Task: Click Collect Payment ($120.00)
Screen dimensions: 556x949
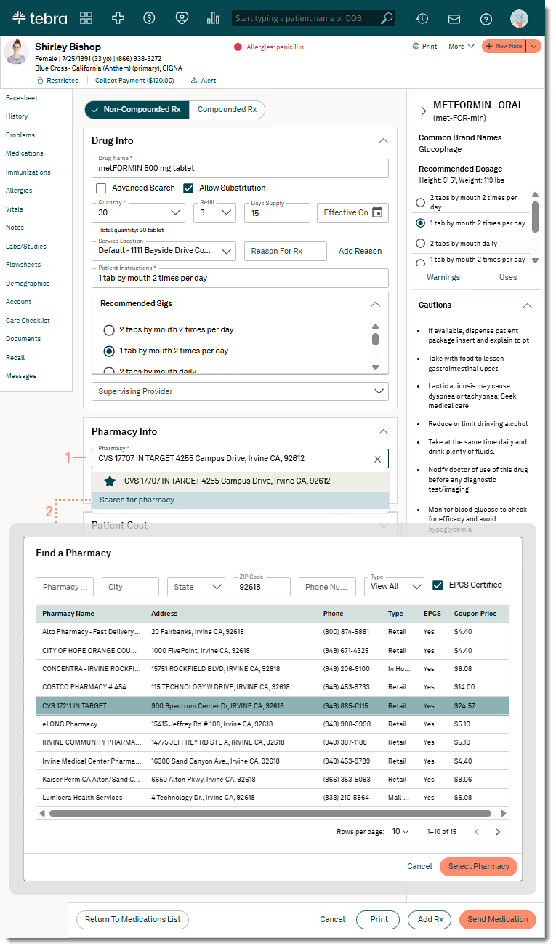Action: click(134, 81)
